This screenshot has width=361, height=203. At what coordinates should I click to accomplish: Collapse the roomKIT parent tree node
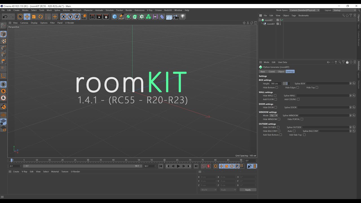260,20
